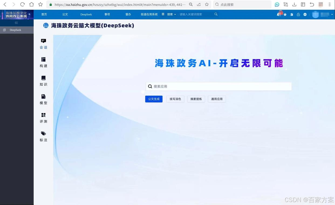Select DeepSeek in the left sidebar
Screen dimensions: 335x205
17,30
